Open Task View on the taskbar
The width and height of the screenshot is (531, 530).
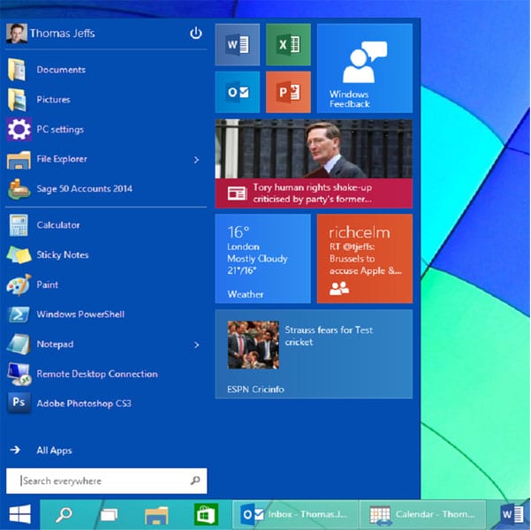[109, 515]
